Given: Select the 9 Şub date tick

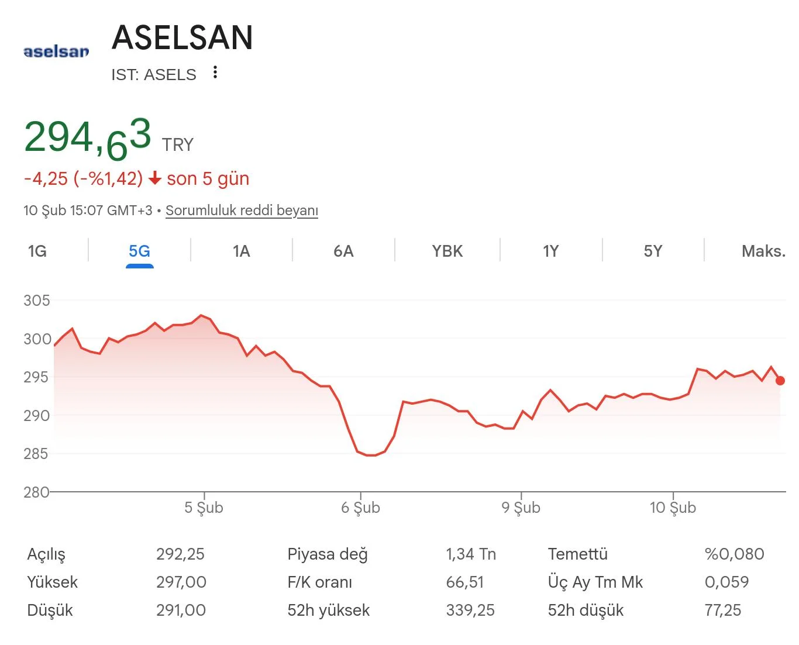Looking at the screenshot, I should coord(521,507).
